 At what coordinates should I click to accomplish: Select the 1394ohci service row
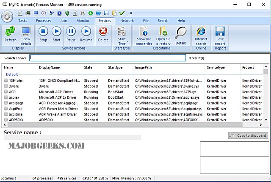[x=133, y=80]
